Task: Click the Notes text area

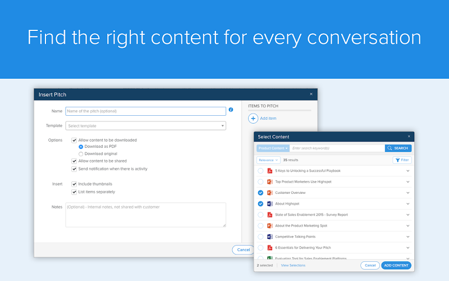Action: 145,215
